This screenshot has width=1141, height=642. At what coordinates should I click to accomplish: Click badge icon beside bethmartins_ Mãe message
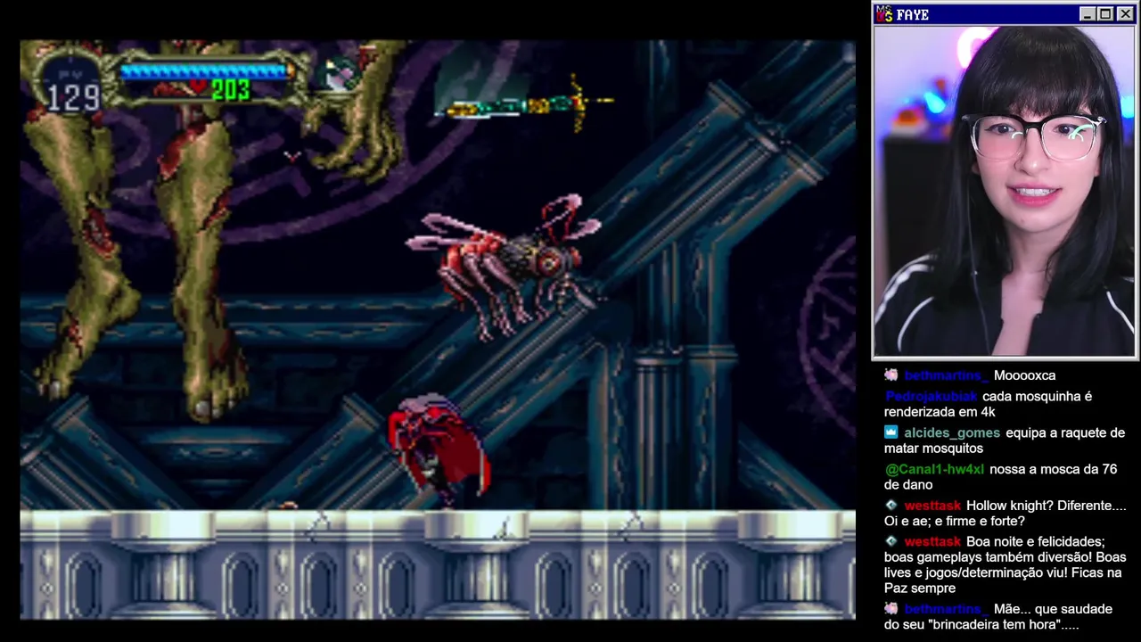click(891, 609)
